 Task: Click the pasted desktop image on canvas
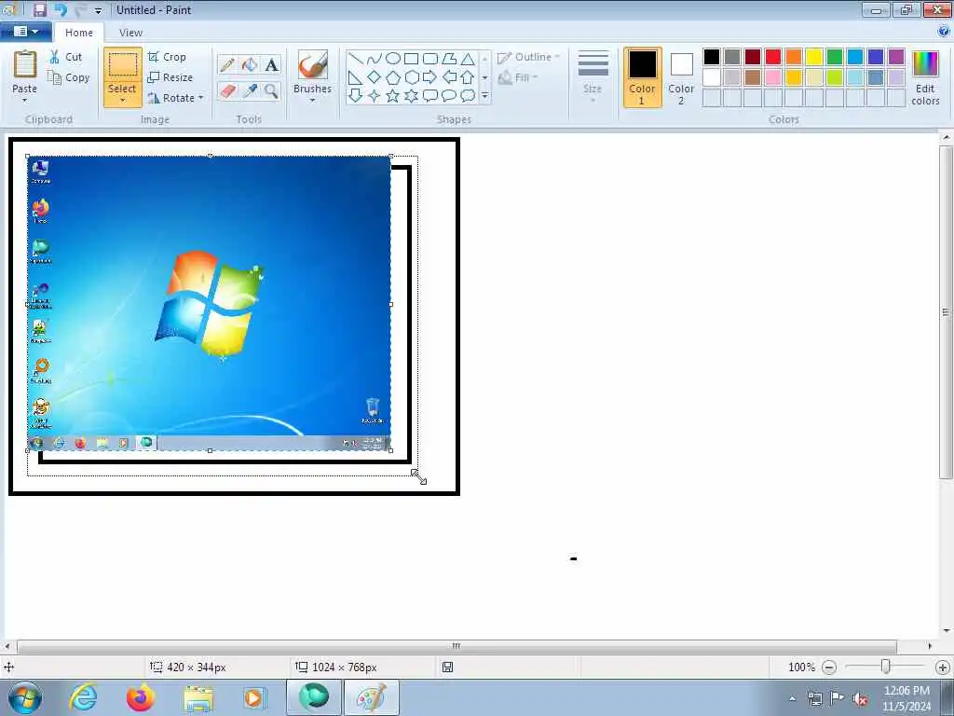point(210,303)
